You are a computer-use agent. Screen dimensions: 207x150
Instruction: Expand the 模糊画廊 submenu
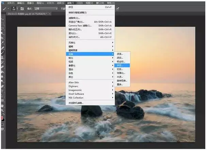(x=90, y=50)
